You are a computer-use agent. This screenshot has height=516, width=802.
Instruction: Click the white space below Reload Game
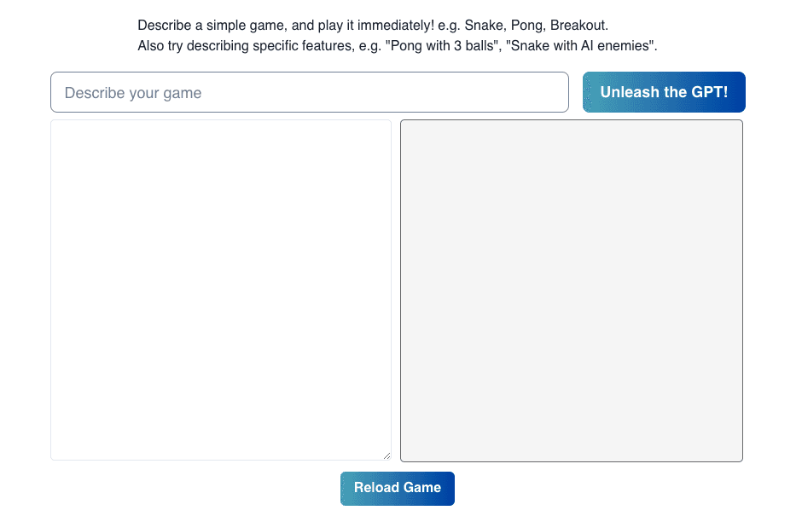click(397, 510)
